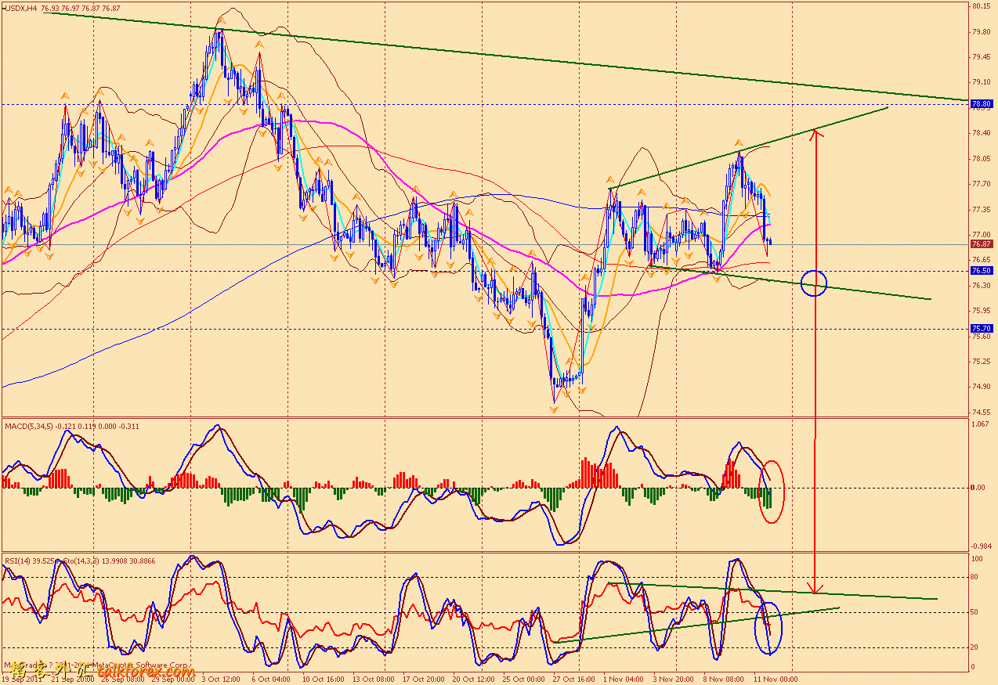Click the 74.55 price scale value
Screen dimensions: 998x685
coord(982,413)
